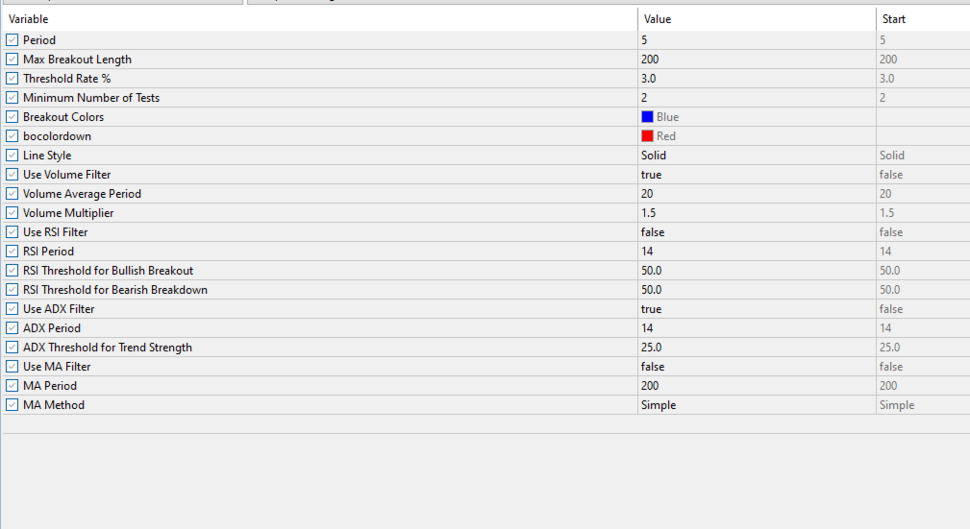Edit Volume Average Period value 20
The image size is (970, 529).
pyautogui.click(x=757, y=193)
